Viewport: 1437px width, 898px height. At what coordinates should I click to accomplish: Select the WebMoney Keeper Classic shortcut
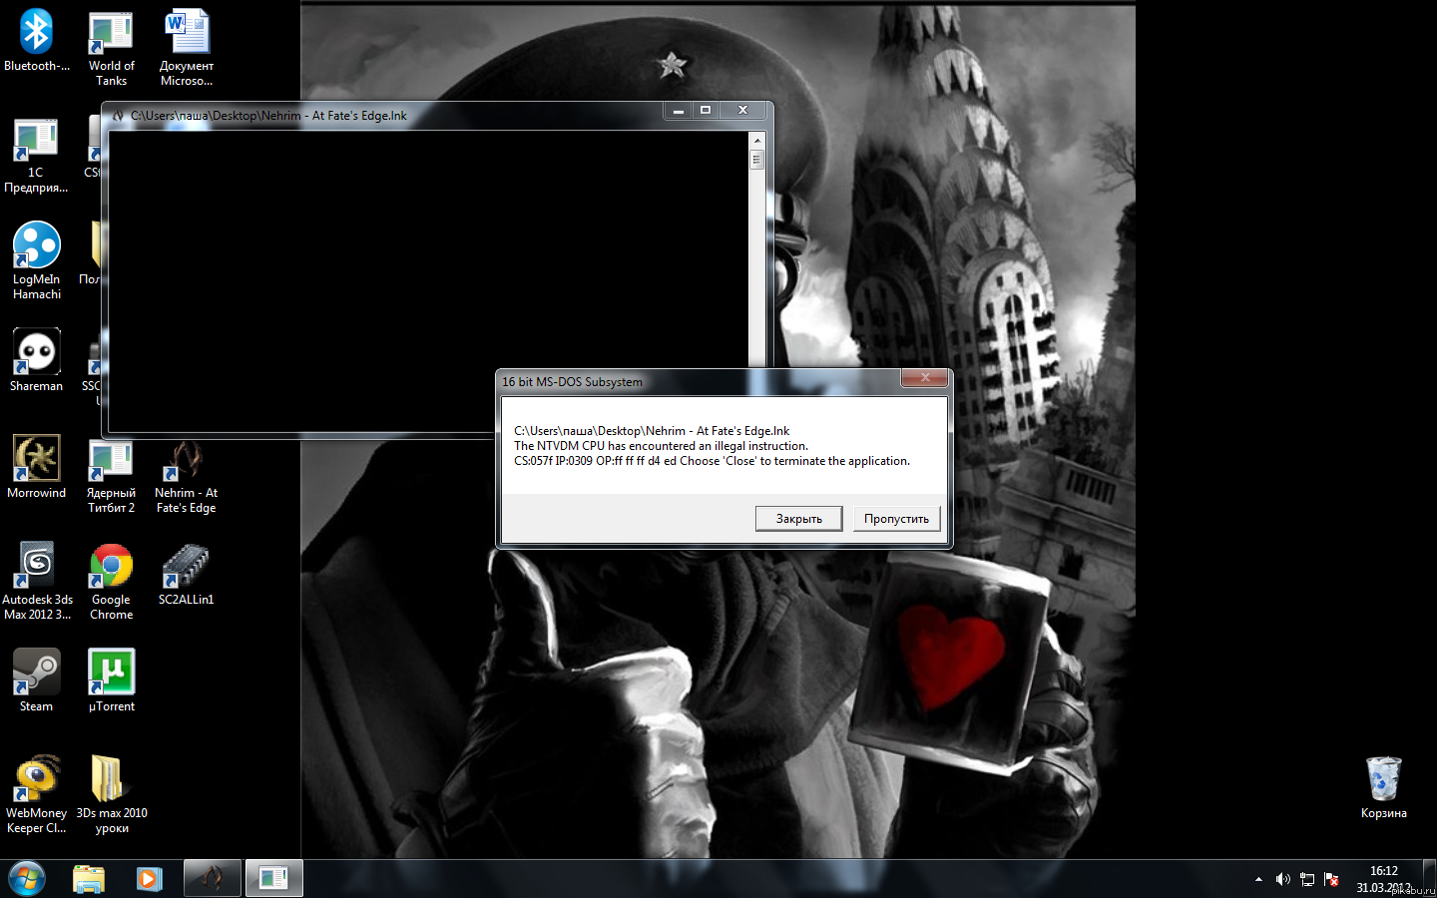click(x=37, y=794)
